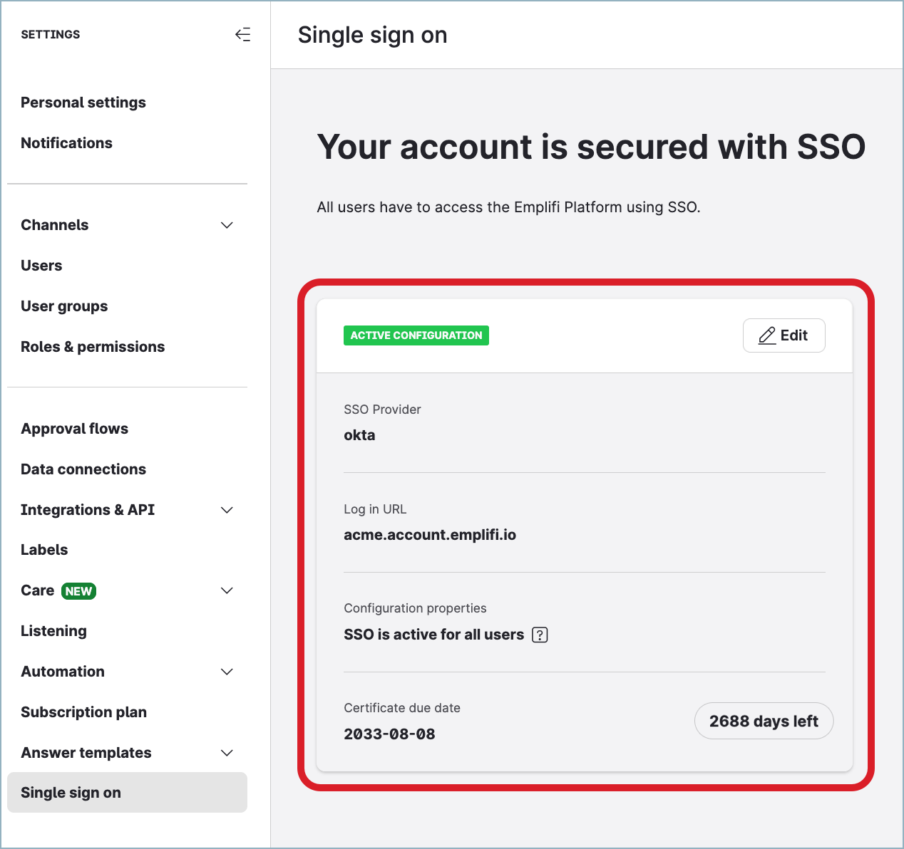Click the Users sidebar entry

pyautogui.click(x=41, y=265)
